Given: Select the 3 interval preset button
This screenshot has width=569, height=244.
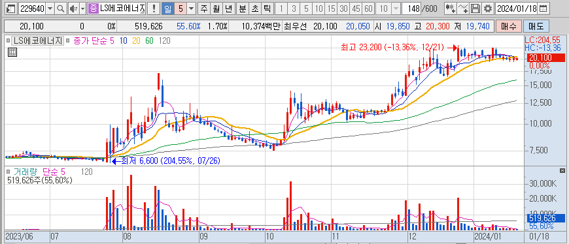Looking at the screenshot, I should point(294,8).
